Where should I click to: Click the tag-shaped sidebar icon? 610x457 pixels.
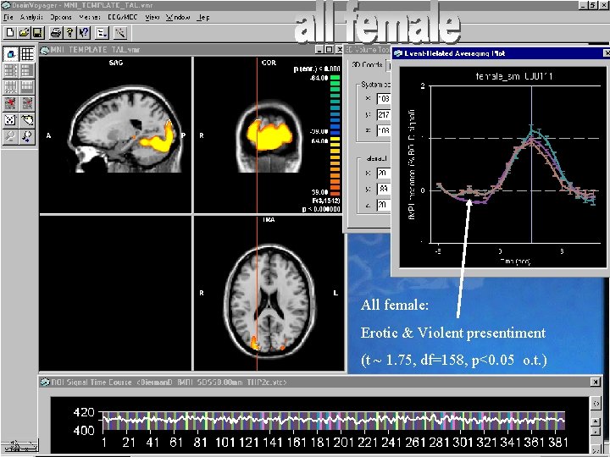click(x=27, y=120)
